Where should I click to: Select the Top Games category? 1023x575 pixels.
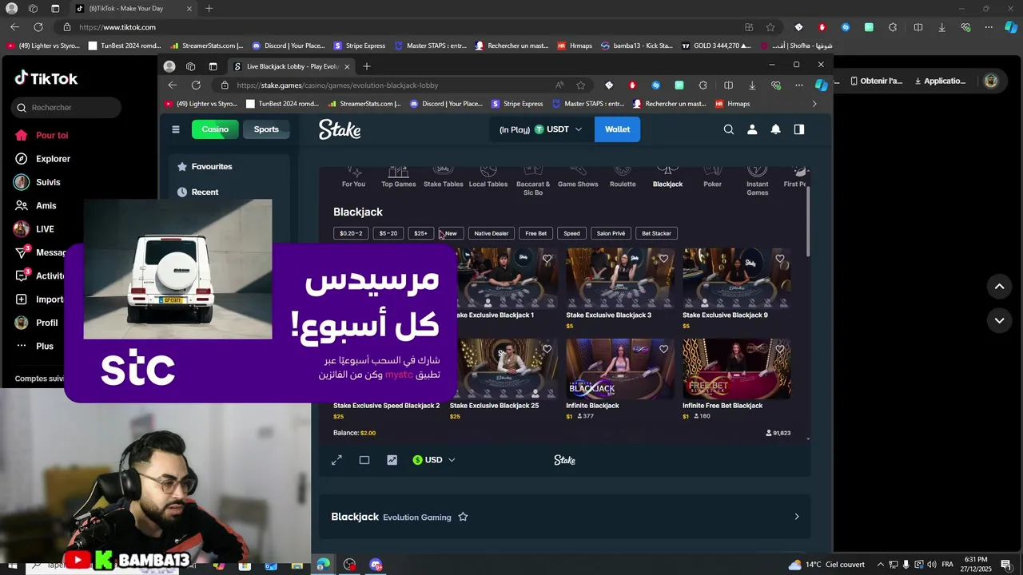[398, 177]
